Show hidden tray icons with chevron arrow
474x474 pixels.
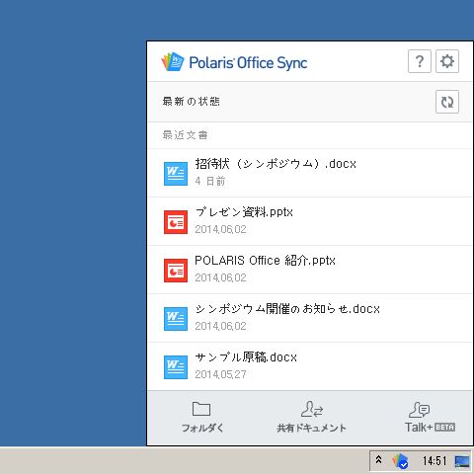[379, 459]
